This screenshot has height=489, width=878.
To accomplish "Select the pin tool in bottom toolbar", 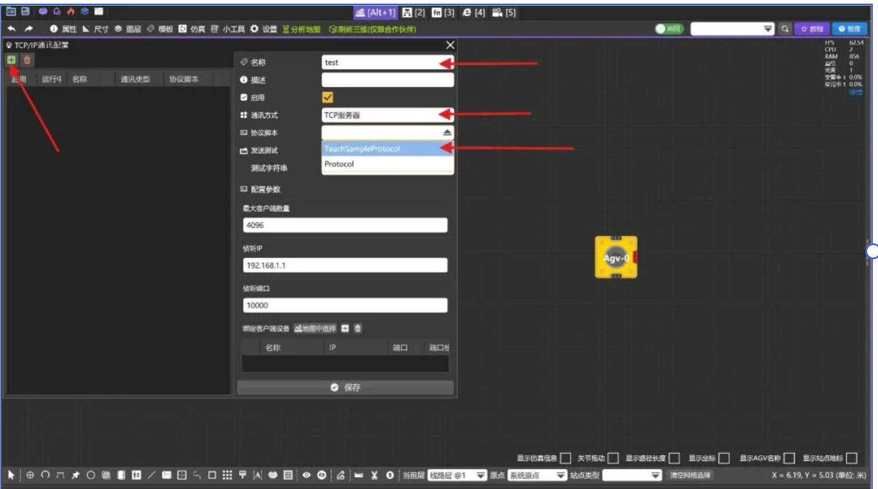I will tap(75, 474).
